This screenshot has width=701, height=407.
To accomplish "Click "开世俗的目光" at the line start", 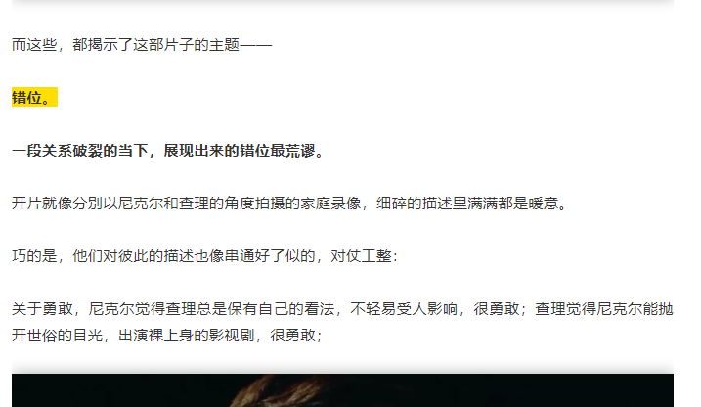I will 58,335.
